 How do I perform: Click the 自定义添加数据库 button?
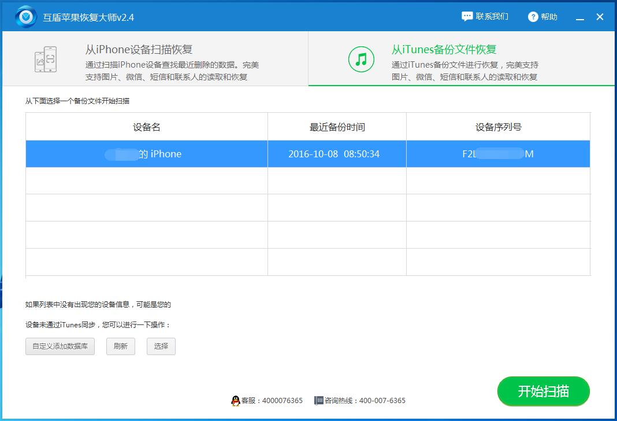(60, 346)
